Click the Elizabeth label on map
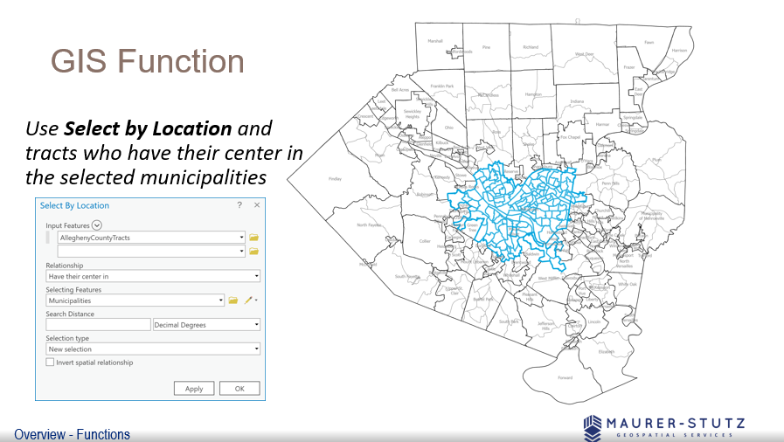784x442 pixels. pyautogui.click(x=606, y=352)
